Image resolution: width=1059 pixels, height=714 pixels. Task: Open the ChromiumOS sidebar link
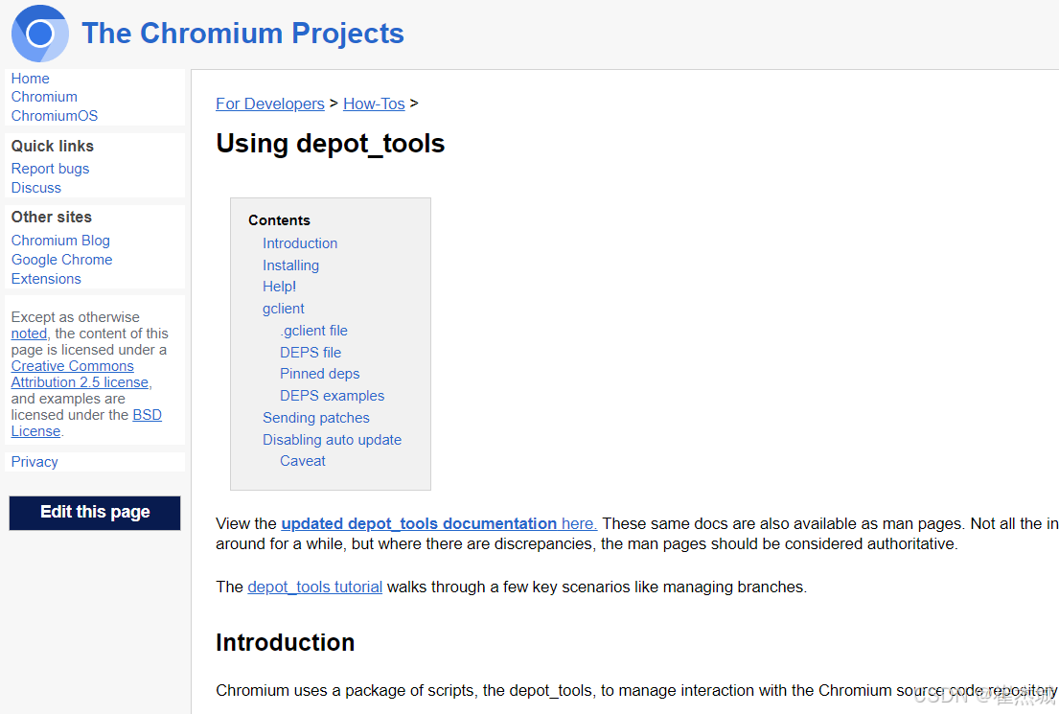point(54,116)
